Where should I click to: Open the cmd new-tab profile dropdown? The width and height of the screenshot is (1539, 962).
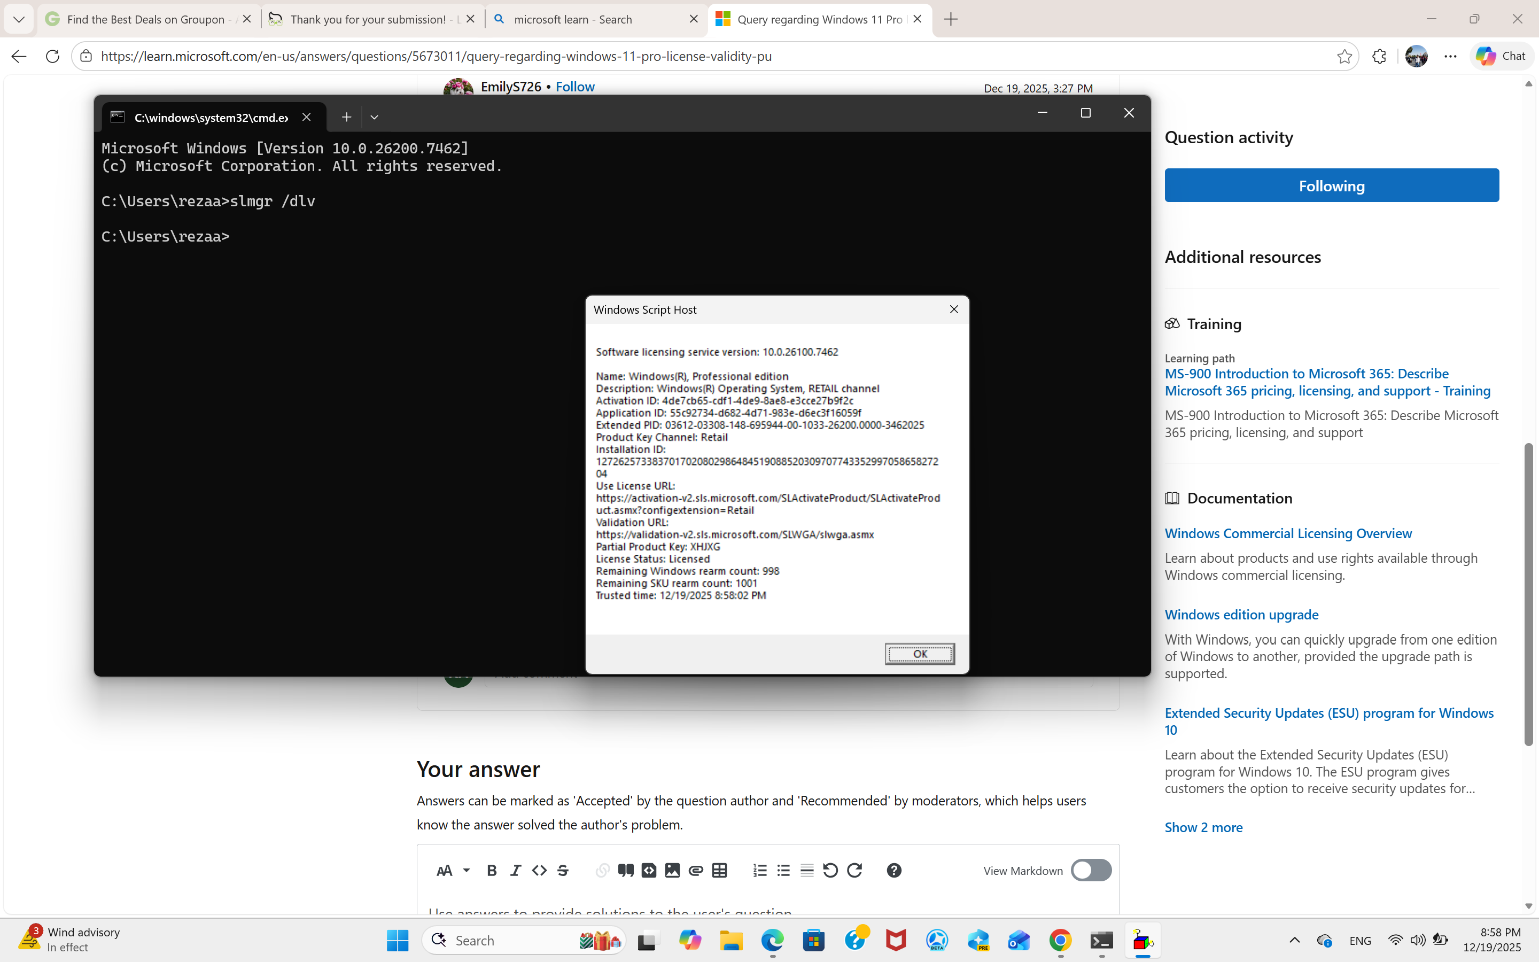(374, 117)
